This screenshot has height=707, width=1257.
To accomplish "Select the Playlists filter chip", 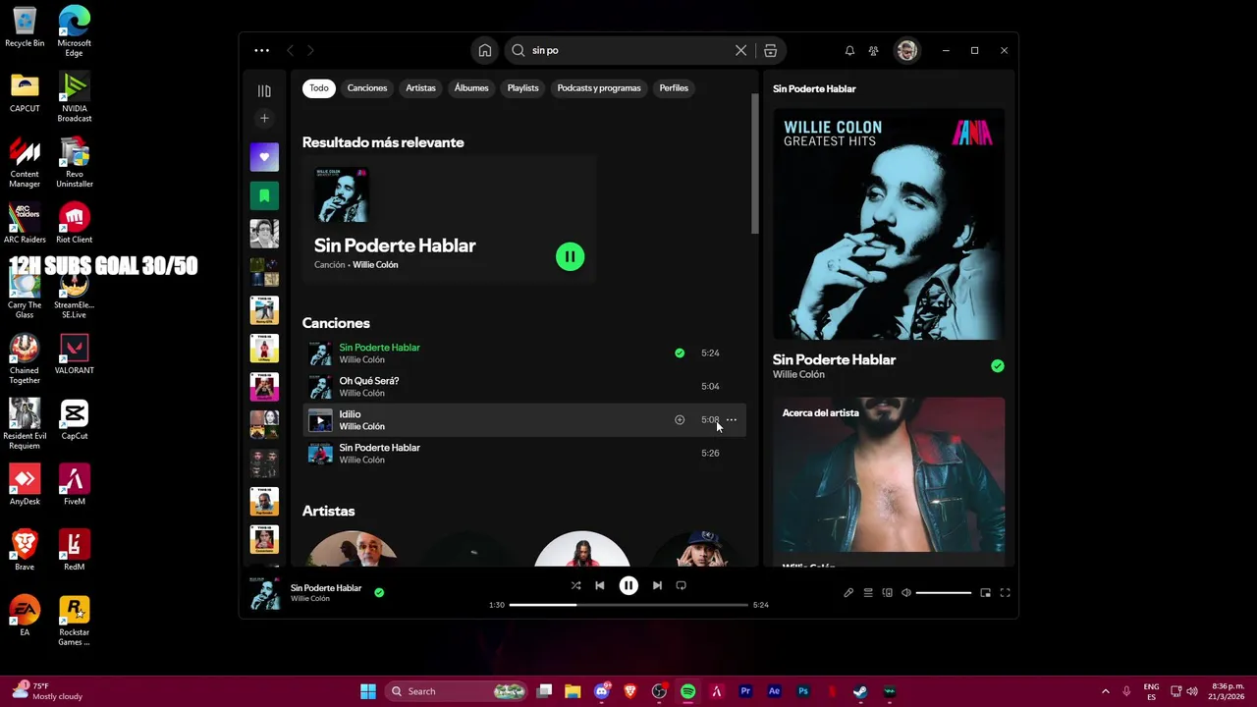I will [x=522, y=88].
